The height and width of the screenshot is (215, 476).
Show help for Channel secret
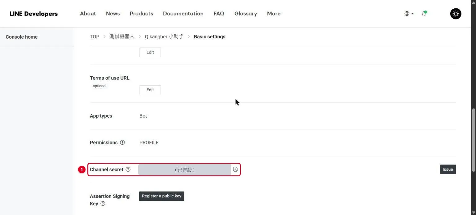click(x=128, y=170)
